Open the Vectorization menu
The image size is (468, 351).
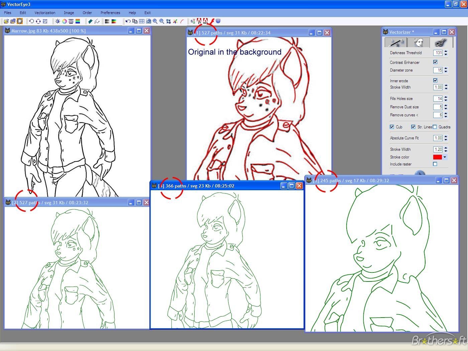[45, 13]
